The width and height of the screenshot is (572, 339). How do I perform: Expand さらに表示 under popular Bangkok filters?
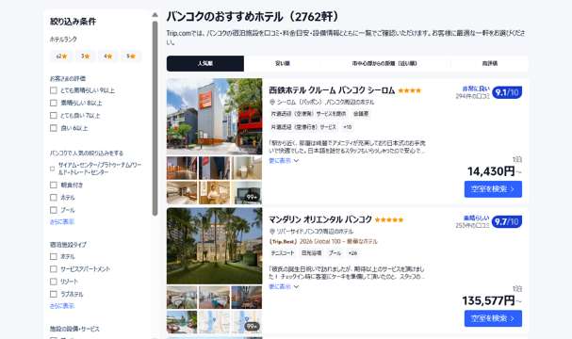point(62,221)
